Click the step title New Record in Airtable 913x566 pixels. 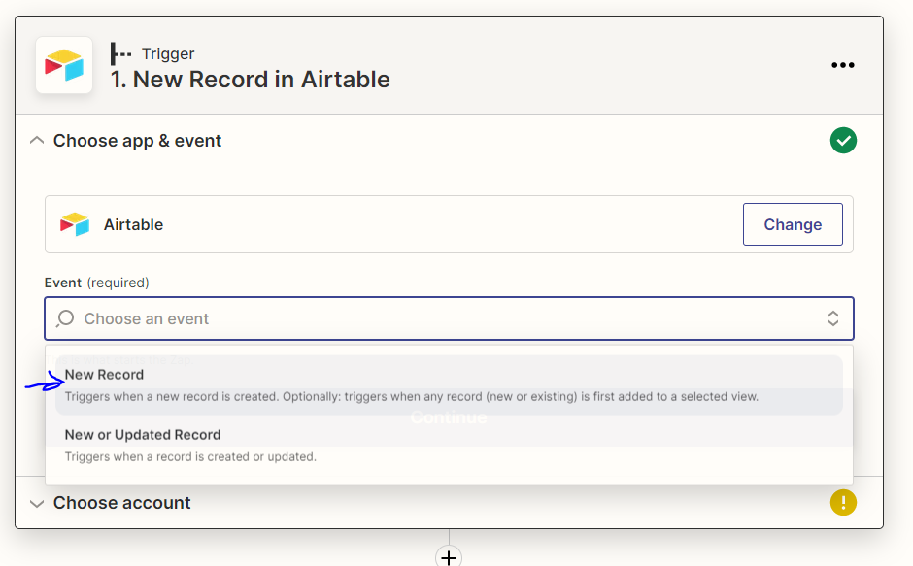pyautogui.click(x=251, y=80)
